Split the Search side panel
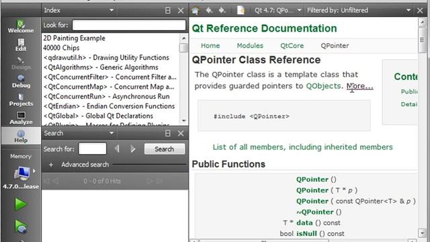430x242 pixels. tap(168, 133)
